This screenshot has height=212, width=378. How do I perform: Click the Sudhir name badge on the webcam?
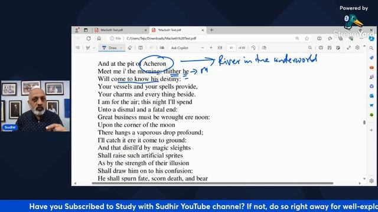pyautogui.click(x=10, y=127)
